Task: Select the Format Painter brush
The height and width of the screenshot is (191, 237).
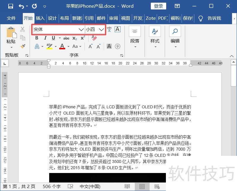Action: [23, 46]
